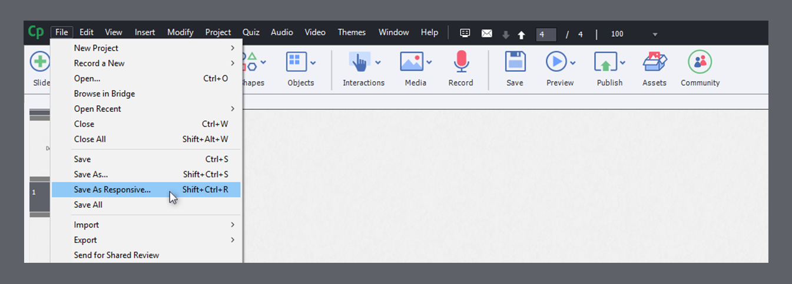Open the Project menu
The width and height of the screenshot is (792, 284).
coord(218,32)
